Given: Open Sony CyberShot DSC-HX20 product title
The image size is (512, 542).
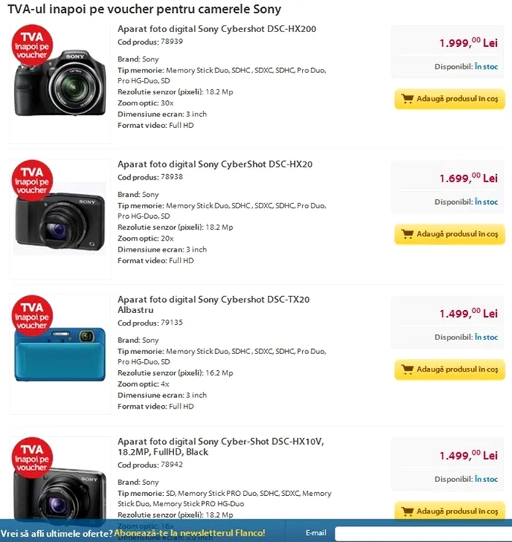Looking at the screenshot, I should pyautogui.click(x=215, y=164).
